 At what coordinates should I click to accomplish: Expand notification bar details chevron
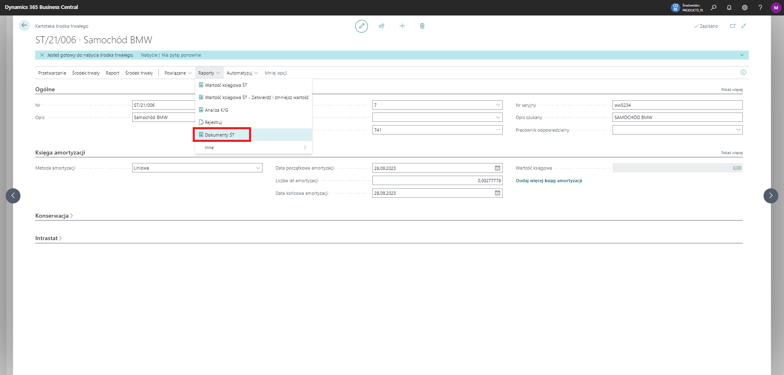(x=742, y=55)
